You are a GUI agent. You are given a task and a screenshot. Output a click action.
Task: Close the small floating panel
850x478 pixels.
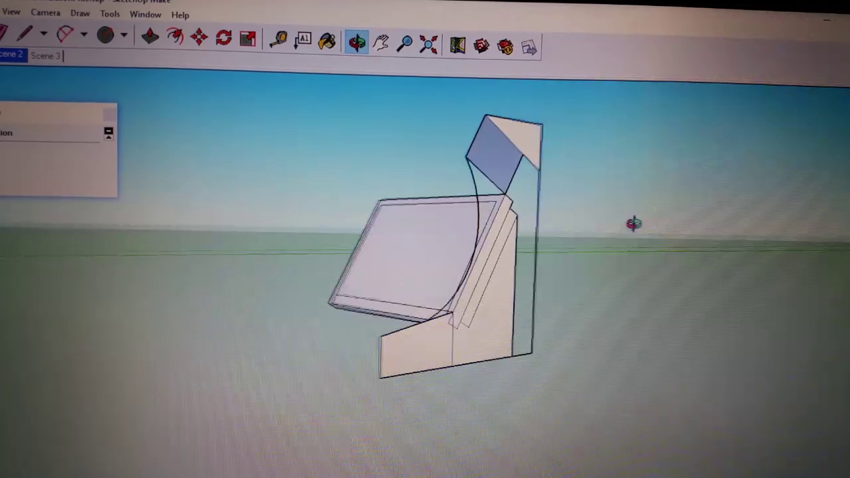tap(110, 114)
